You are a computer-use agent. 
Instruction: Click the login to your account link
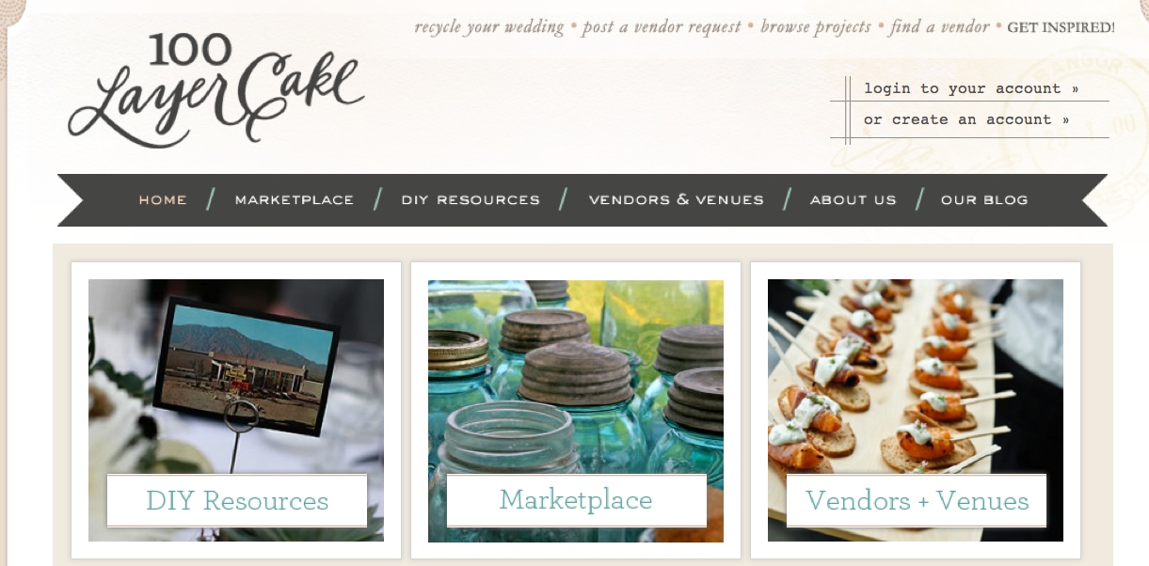(x=971, y=88)
